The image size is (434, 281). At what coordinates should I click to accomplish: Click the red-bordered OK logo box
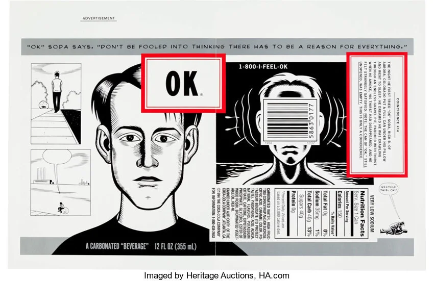[183, 83]
